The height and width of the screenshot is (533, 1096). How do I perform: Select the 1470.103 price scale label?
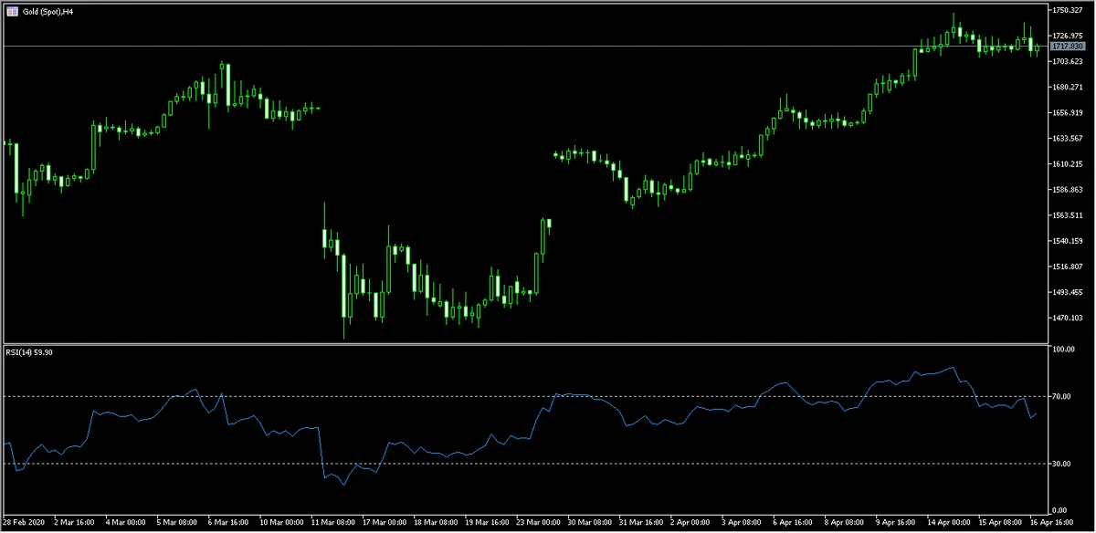1068,318
